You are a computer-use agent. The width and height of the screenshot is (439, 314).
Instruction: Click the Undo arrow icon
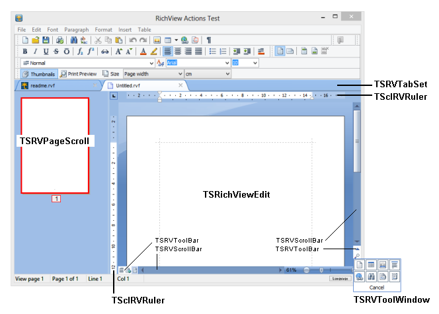coord(132,40)
